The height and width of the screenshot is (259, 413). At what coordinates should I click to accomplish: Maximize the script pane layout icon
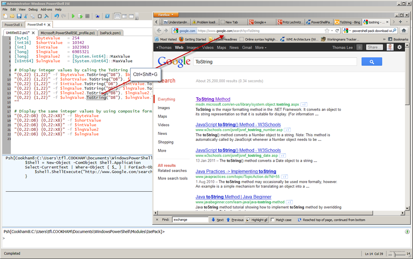coord(131,16)
